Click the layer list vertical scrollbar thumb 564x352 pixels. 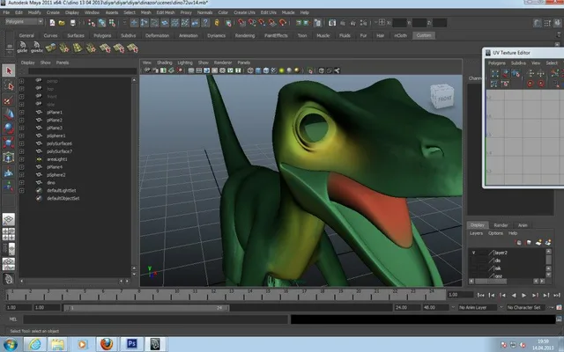[x=548, y=260]
